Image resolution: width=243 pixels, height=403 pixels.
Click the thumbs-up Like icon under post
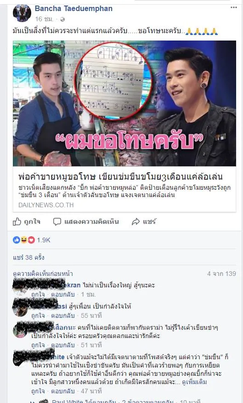(x=17, y=222)
